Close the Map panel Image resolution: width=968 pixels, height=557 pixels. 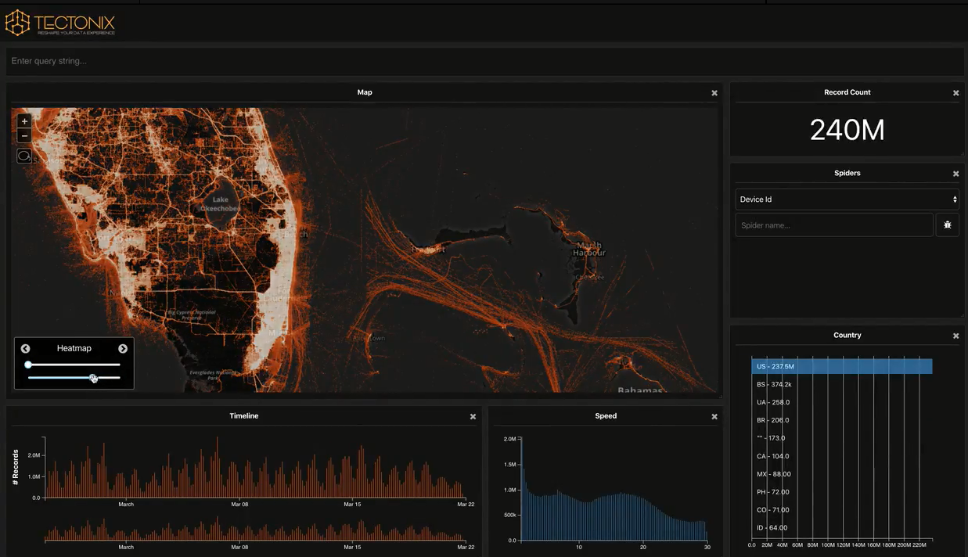(x=714, y=93)
